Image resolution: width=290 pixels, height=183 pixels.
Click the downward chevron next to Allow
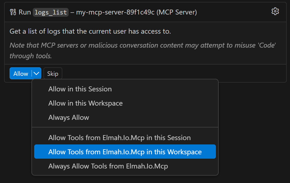[x=36, y=73]
